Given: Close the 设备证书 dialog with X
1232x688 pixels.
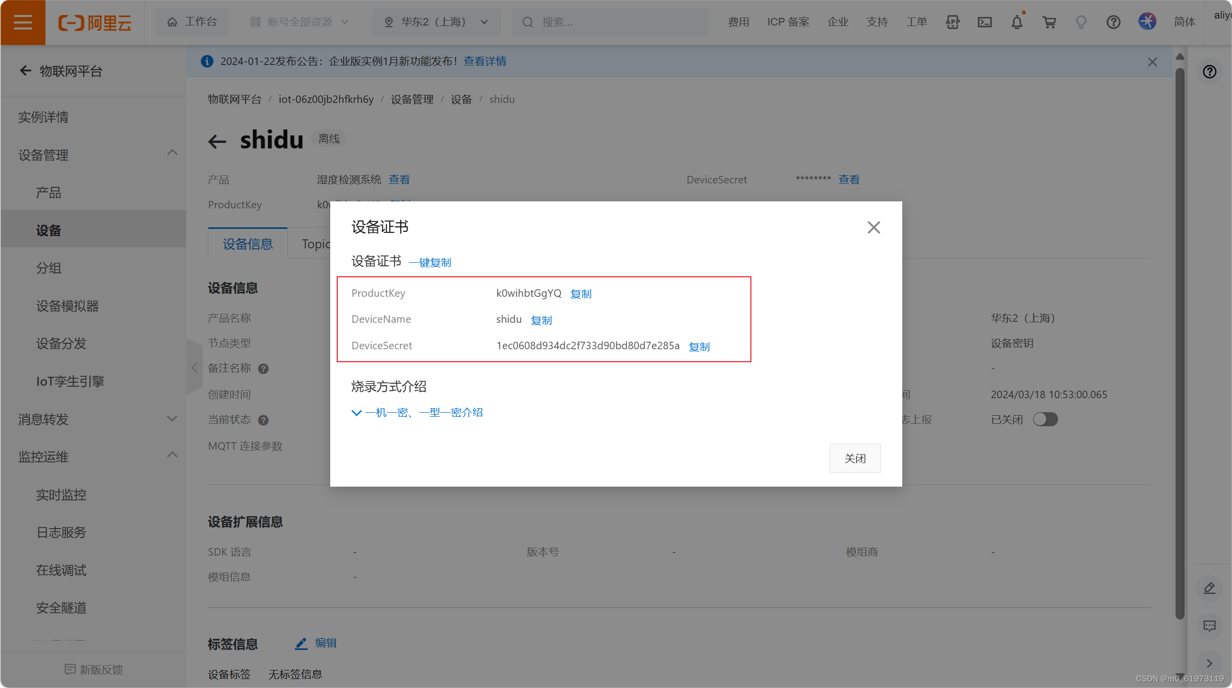Looking at the screenshot, I should 874,227.
